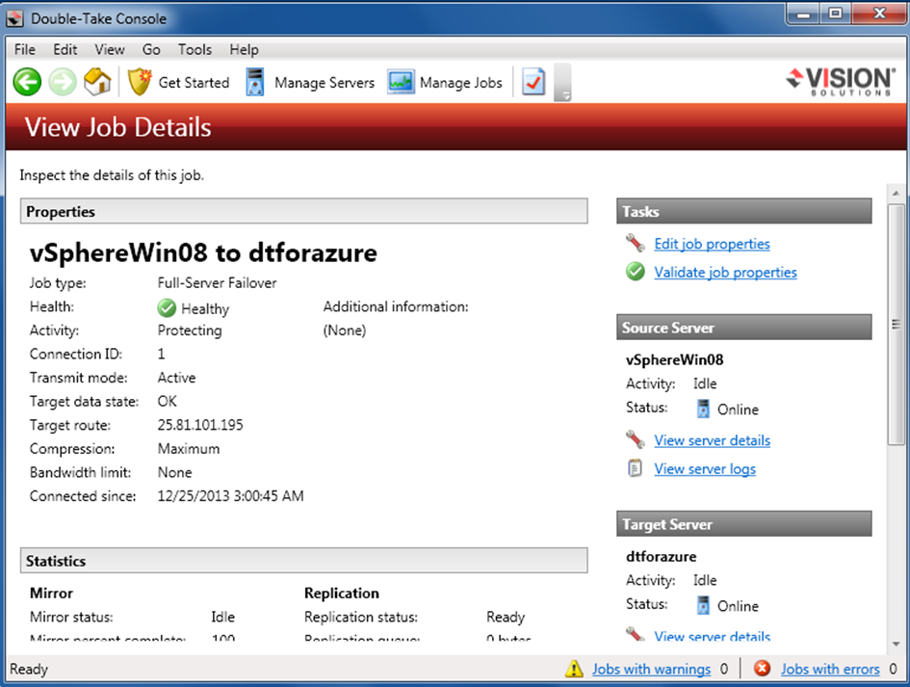Click the Connected since date 12/25/2013
The height and width of the screenshot is (687, 910).
coord(230,496)
